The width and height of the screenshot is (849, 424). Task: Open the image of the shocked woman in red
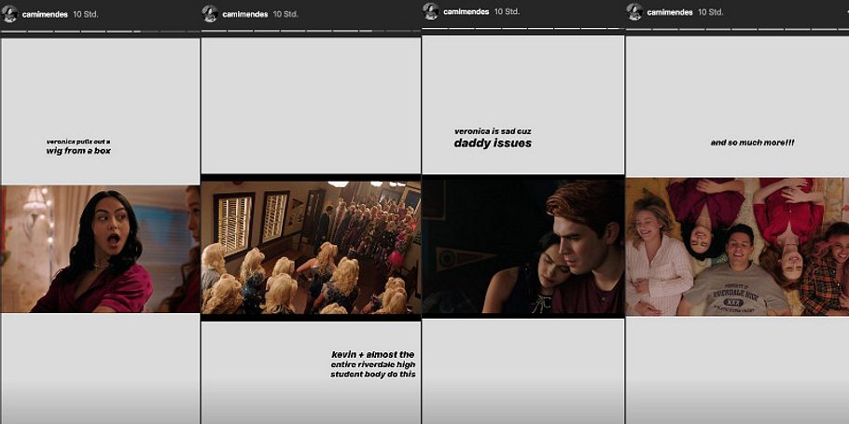[x=100, y=248]
